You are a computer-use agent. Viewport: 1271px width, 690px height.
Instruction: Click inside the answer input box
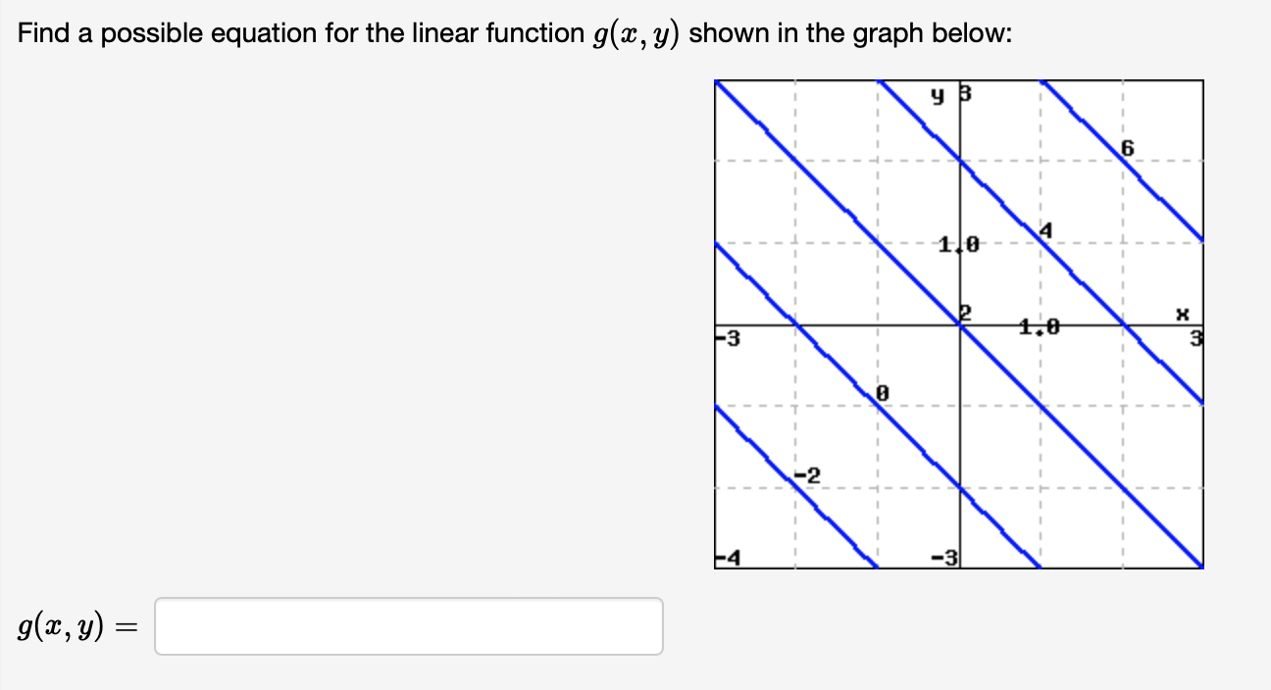click(x=407, y=626)
